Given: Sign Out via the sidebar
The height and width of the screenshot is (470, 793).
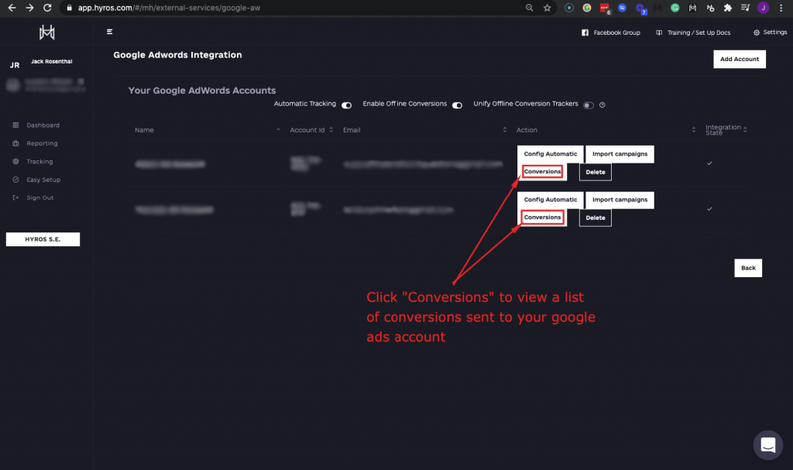Looking at the screenshot, I should (x=40, y=197).
